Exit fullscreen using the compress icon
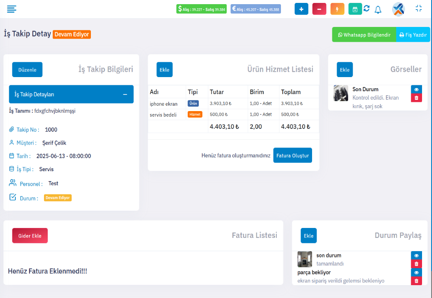 [418, 9]
